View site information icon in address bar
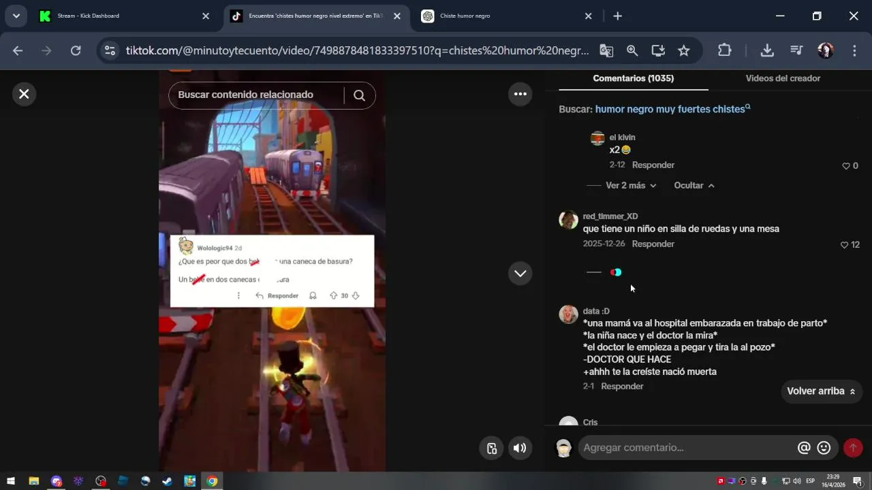This screenshot has width=872, height=490. tap(110, 50)
